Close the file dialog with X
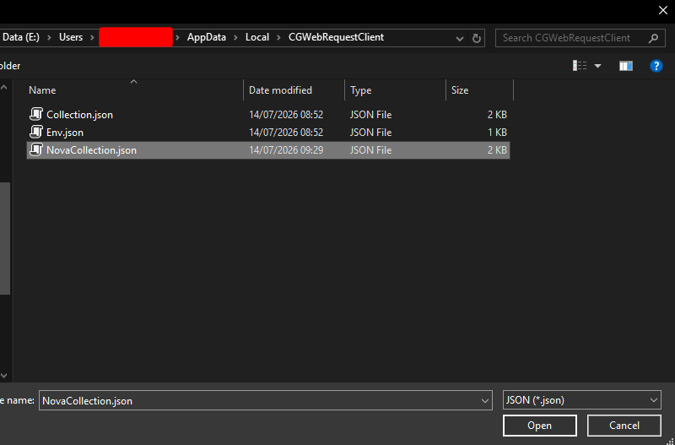The image size is (675, 445). click(663, 10)
